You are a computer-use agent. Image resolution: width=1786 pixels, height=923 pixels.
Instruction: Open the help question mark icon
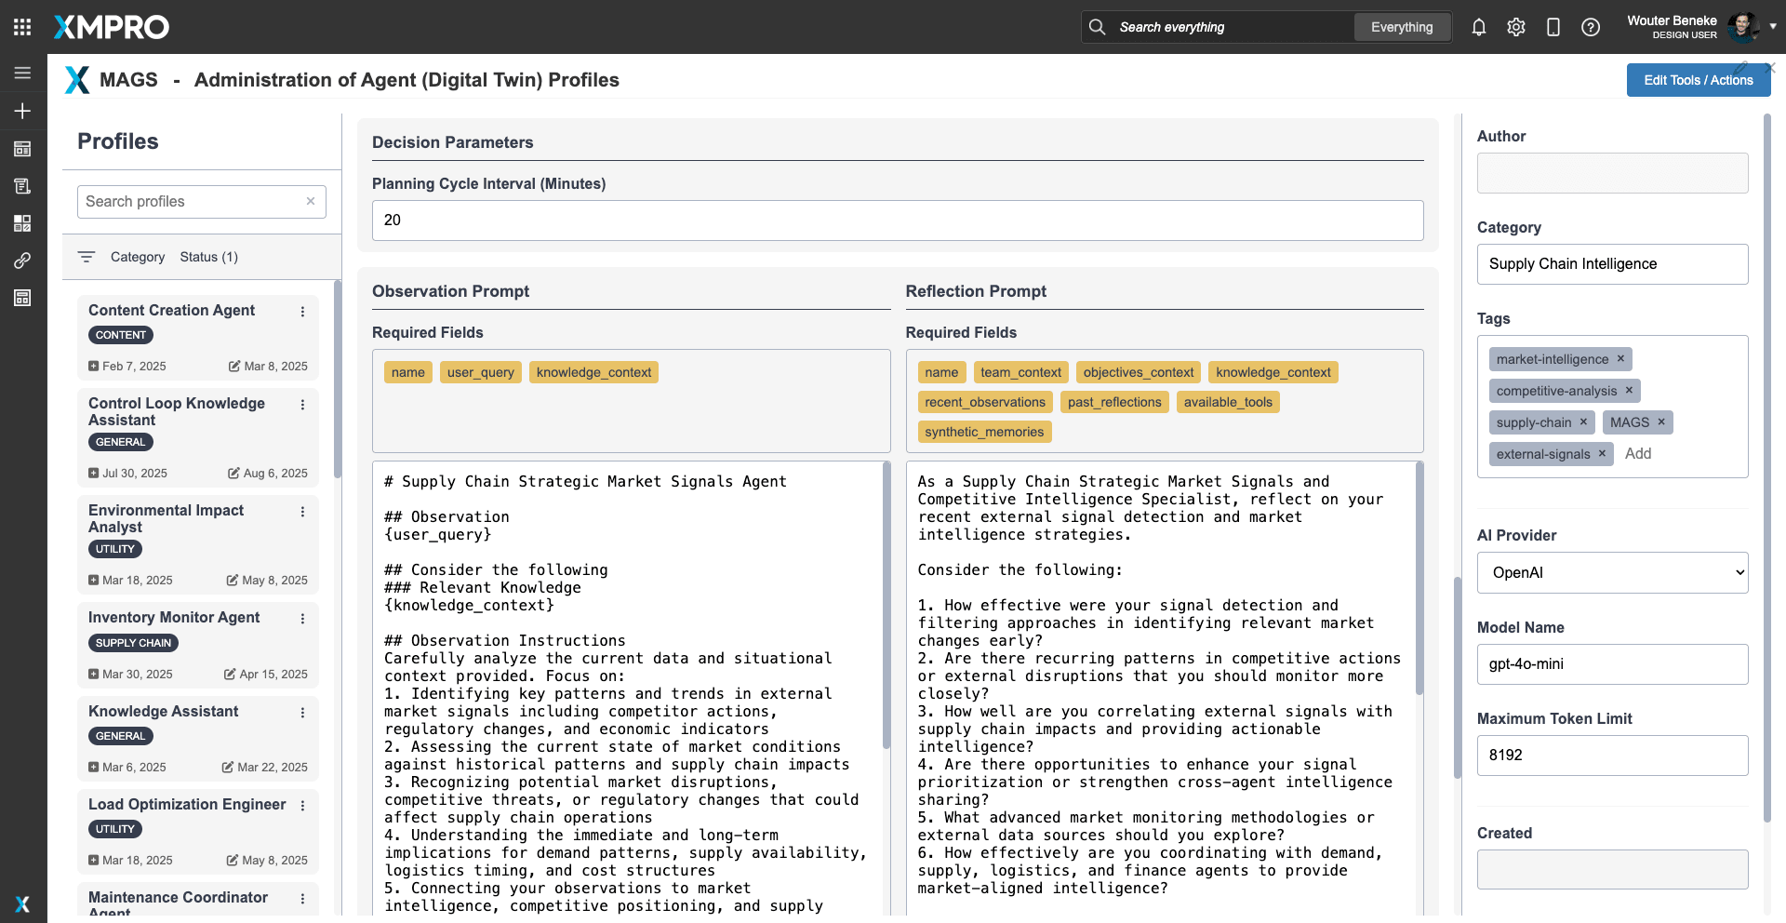click(1591, 27)
